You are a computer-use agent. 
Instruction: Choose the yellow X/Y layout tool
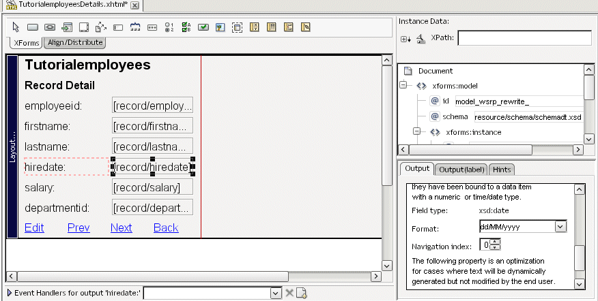(255, 27)
